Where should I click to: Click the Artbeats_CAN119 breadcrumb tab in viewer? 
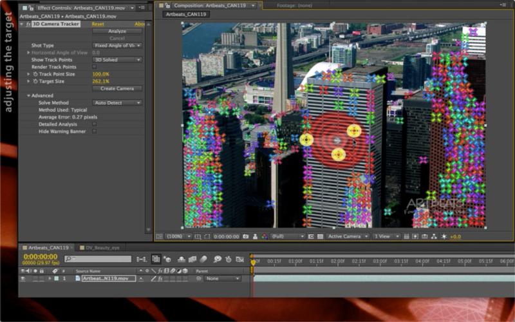click(186, 14)
